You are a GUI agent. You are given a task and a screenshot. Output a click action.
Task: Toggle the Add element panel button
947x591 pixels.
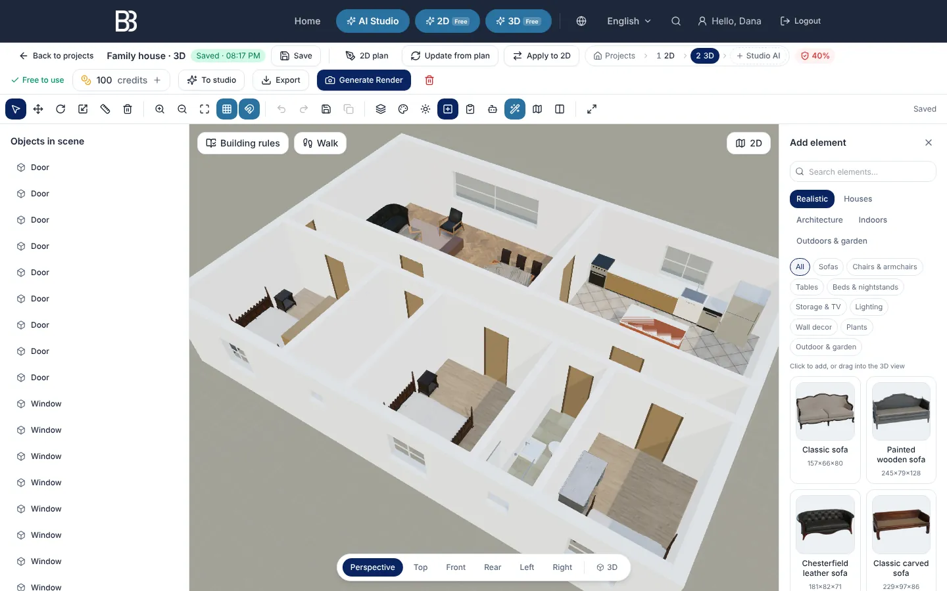(448, 109)
